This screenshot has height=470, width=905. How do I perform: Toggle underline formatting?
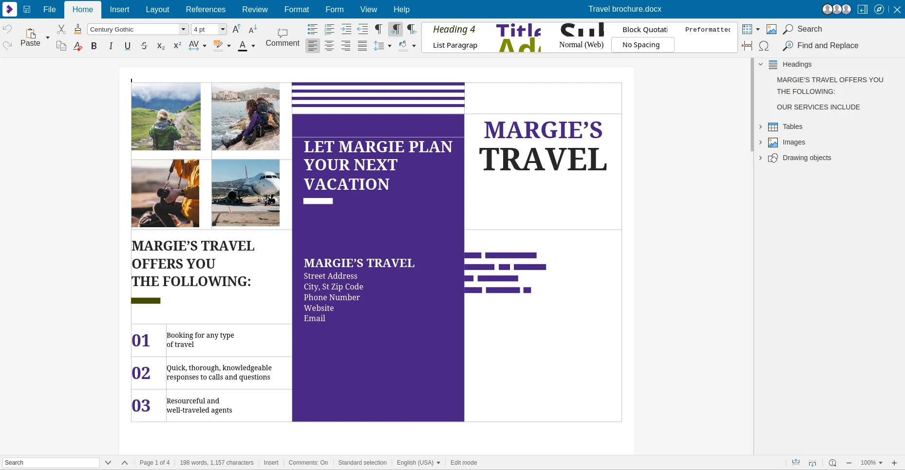pos(128,46)
